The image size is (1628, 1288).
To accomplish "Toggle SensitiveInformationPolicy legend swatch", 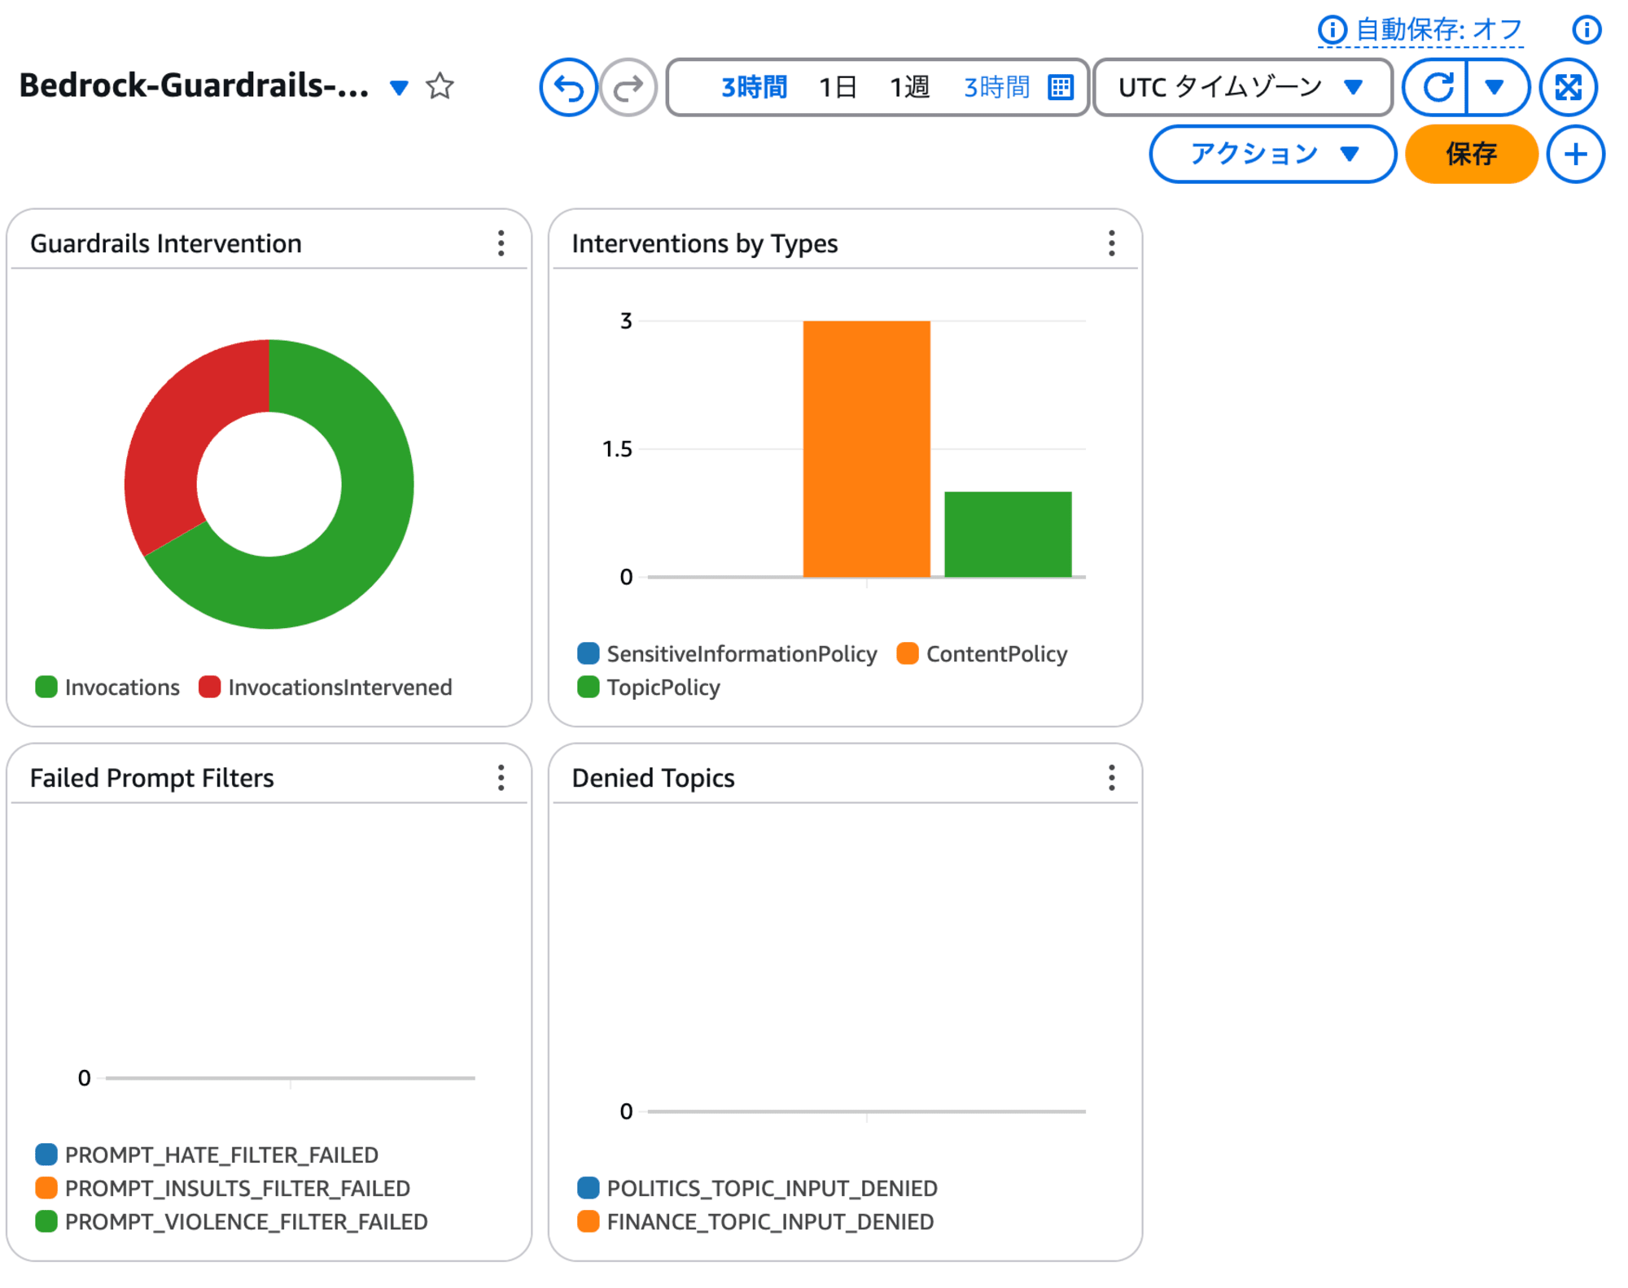I will [589, 653].
